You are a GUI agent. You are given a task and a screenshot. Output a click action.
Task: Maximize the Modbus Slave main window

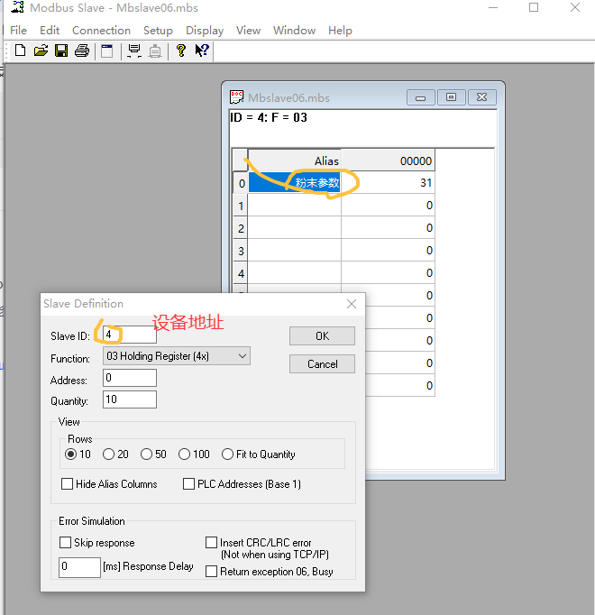click(534, 7)
